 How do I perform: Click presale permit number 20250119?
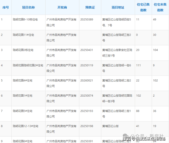87,65
